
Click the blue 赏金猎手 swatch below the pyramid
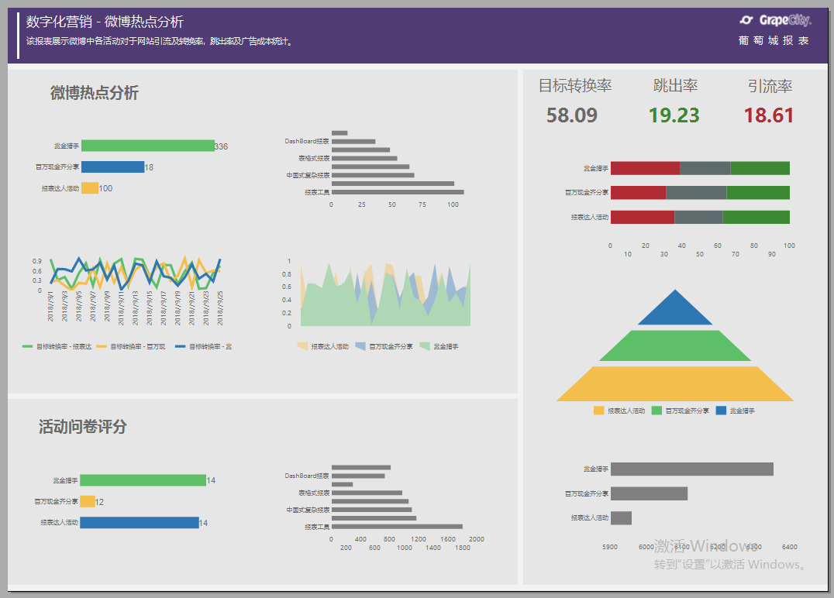click(x=721, y=411)
